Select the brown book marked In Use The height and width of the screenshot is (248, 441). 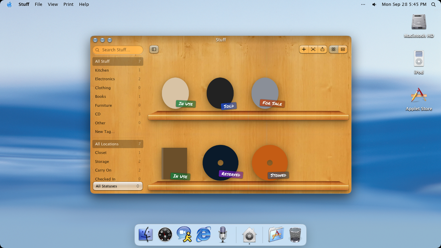click(x=175, y=164)
